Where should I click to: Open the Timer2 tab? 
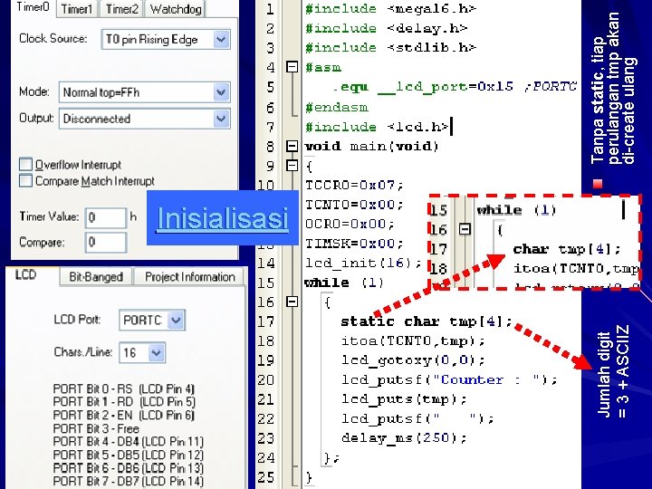point(121,9)
